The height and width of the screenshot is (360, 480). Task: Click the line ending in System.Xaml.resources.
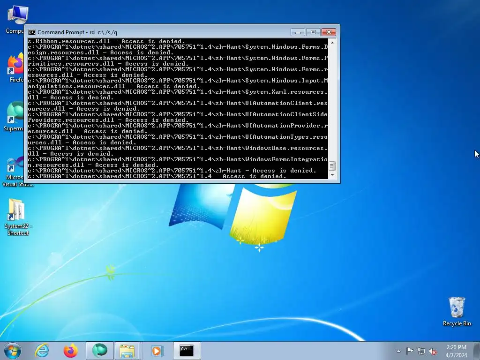(x=178, y=92)
